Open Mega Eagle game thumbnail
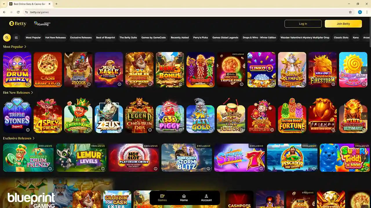The height and width of the screenshot is (208, 371). (x=109, y=70)
